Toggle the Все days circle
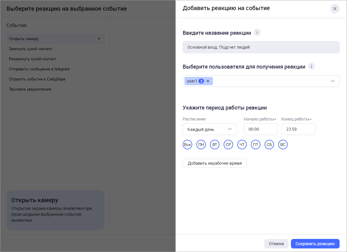 (x=187, y=145)
